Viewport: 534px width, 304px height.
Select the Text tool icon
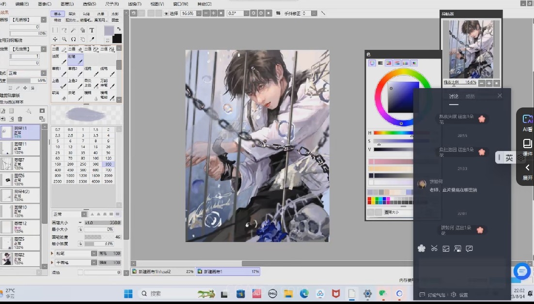[x=92, y=30]
